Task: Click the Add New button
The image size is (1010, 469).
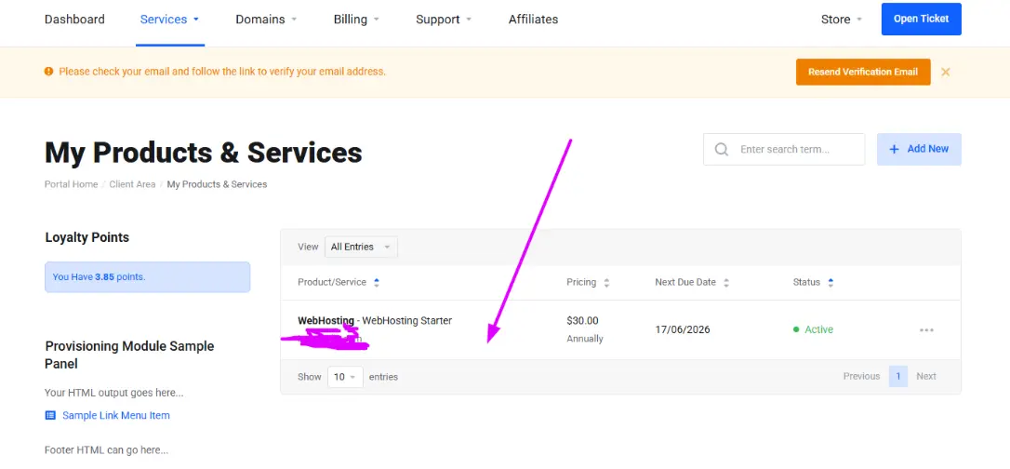Action: pyautogui.click(x=919, y=149)
